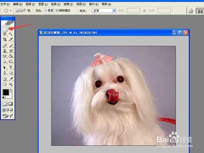Screen dimensions: 204x153
Task: Switch to Standard editing mode
Action: point(5,104)
